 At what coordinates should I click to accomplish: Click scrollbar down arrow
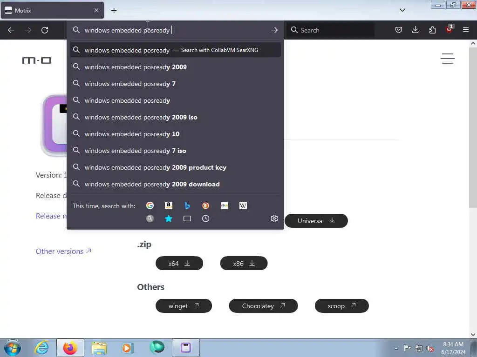coord(473,335)
